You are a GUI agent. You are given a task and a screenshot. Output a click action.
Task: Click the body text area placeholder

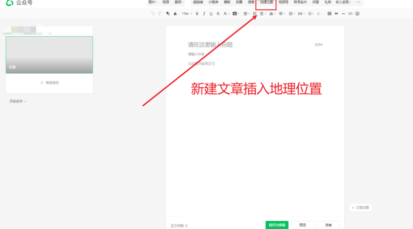pos(202,63)
